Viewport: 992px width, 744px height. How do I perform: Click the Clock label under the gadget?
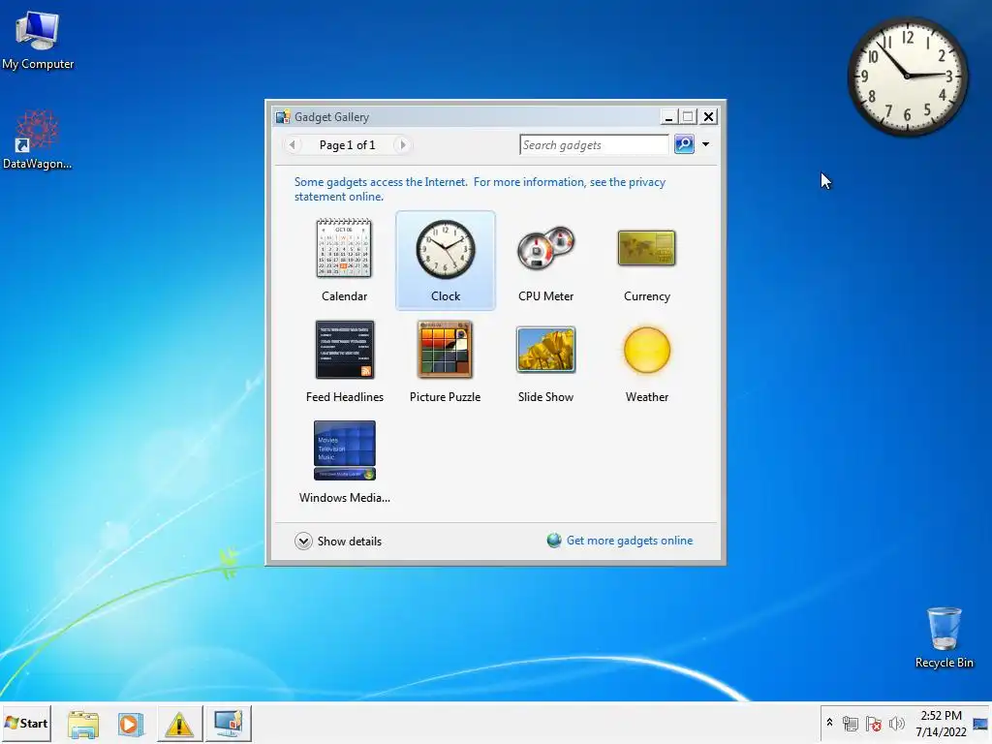446,296
